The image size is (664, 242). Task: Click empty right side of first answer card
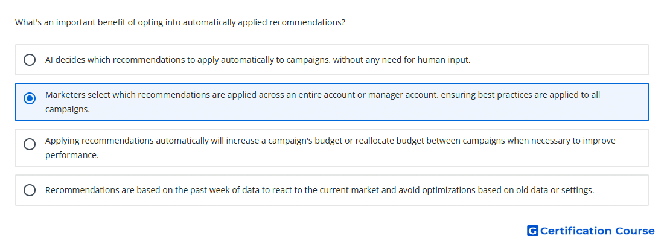tap(559, 60)
